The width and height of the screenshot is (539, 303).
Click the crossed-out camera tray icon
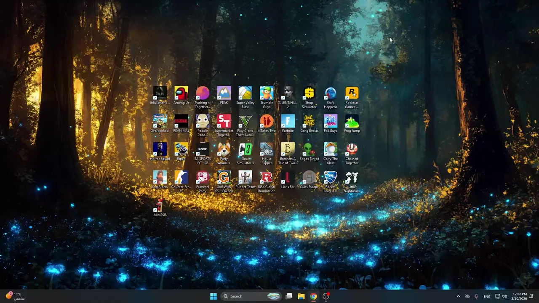(x=467, y=296)
